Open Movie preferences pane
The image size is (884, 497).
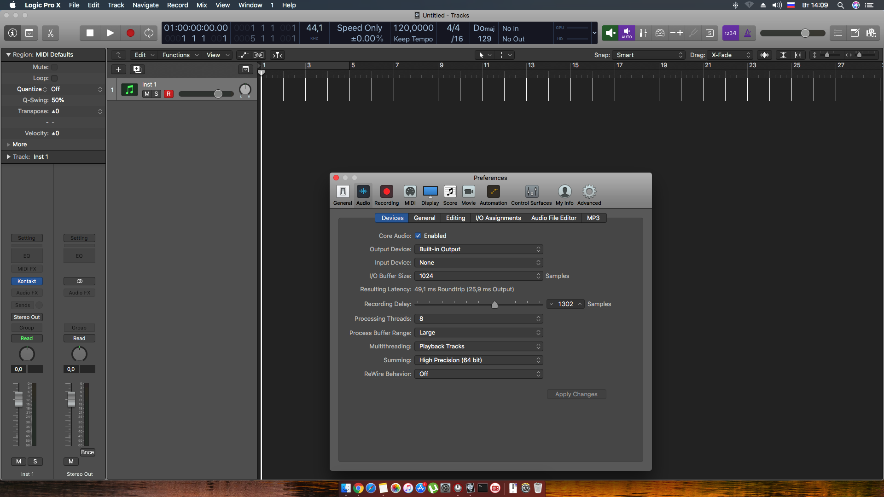(468, 196)
